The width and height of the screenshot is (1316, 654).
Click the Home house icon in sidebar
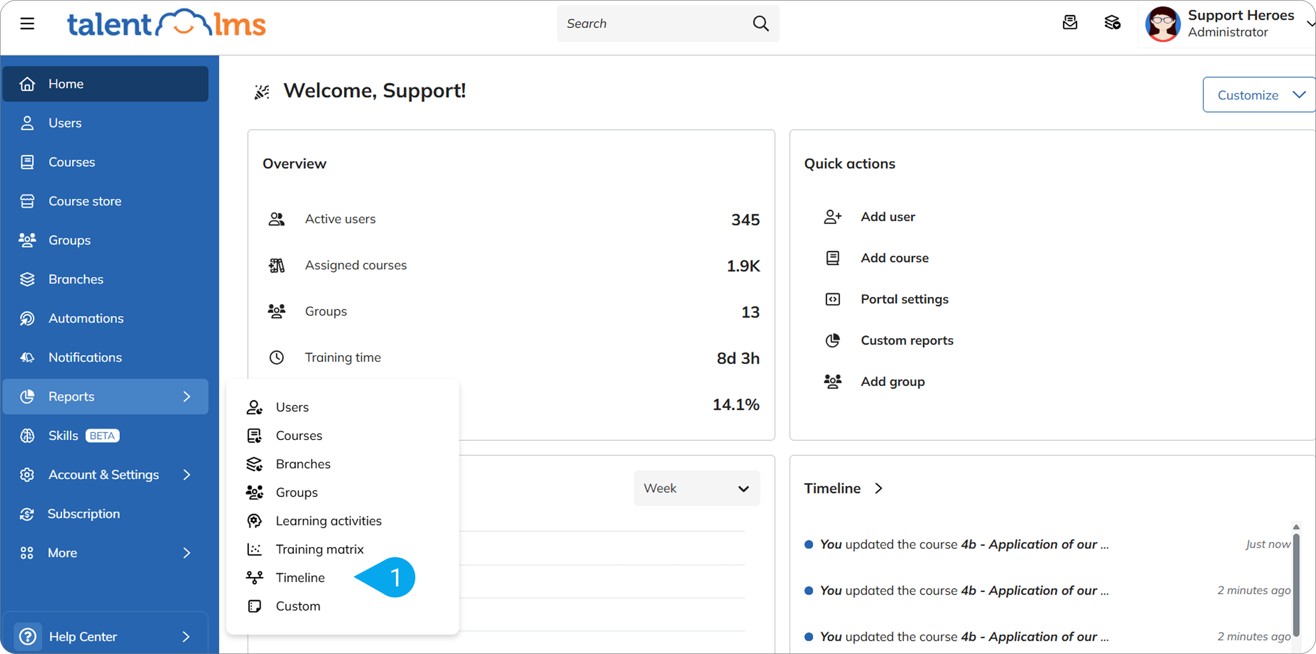pos(27,84)
